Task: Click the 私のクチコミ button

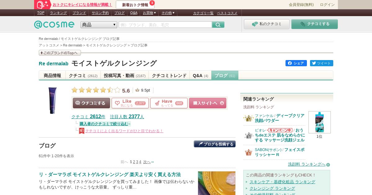Action: [x=267, y=24]
